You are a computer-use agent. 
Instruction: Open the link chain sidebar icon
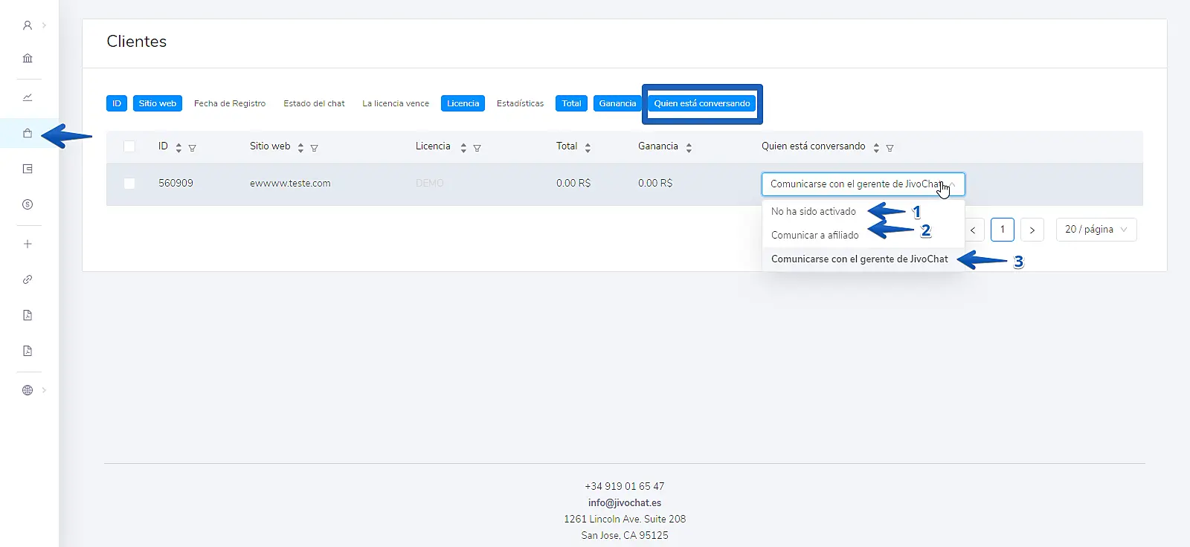28,279
